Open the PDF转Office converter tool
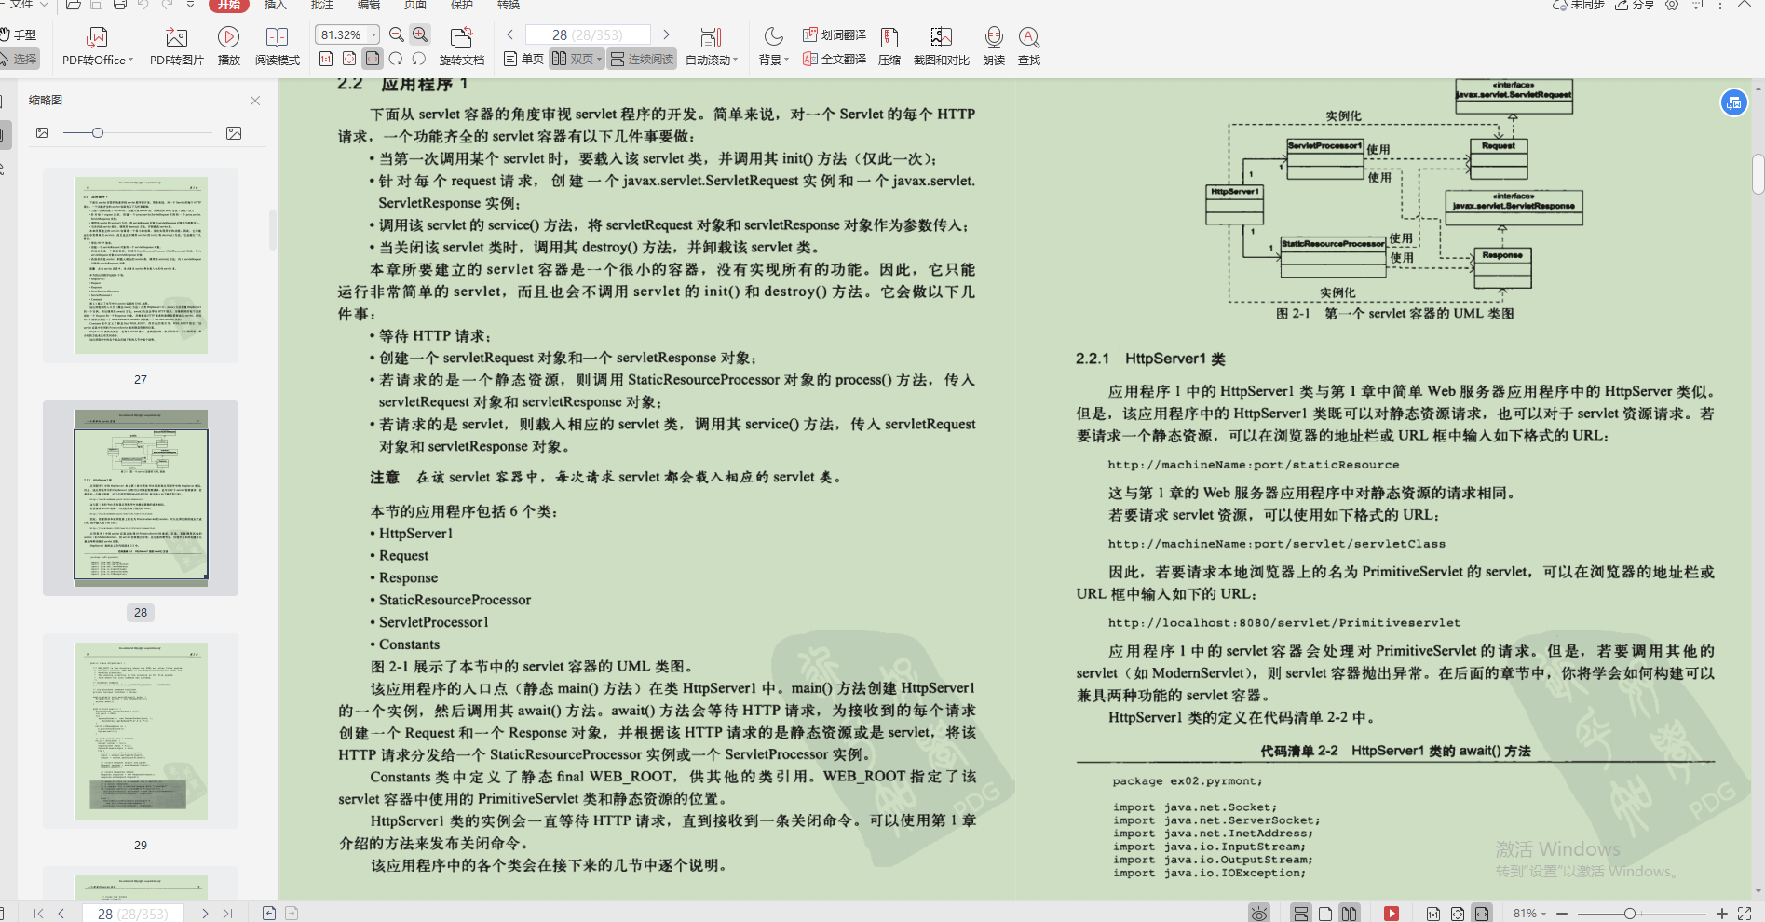The image size is (1765, 922). (97, 47)
